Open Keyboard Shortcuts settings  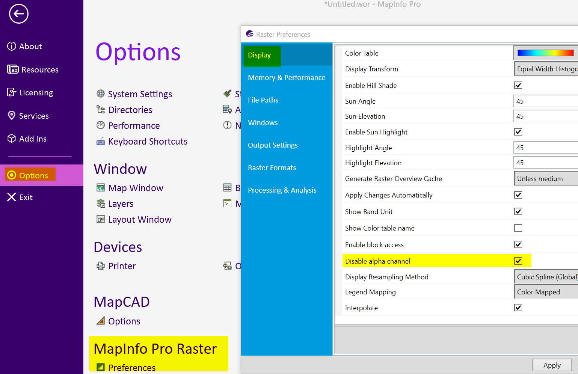pos(148,142)
